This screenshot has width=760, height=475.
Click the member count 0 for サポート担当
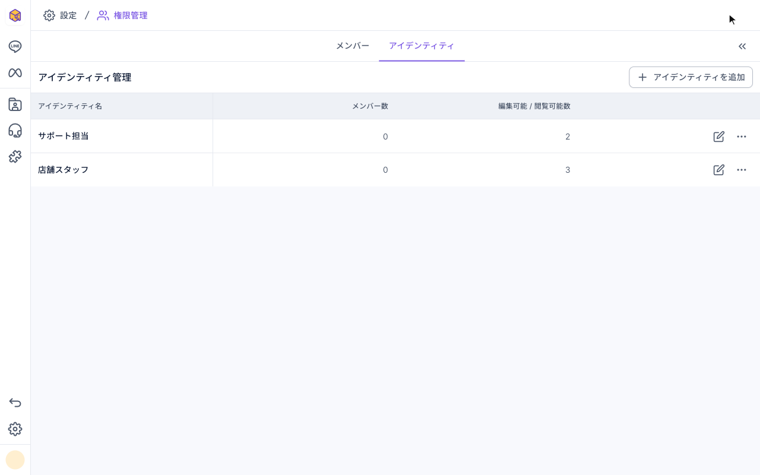click(385, 137)
